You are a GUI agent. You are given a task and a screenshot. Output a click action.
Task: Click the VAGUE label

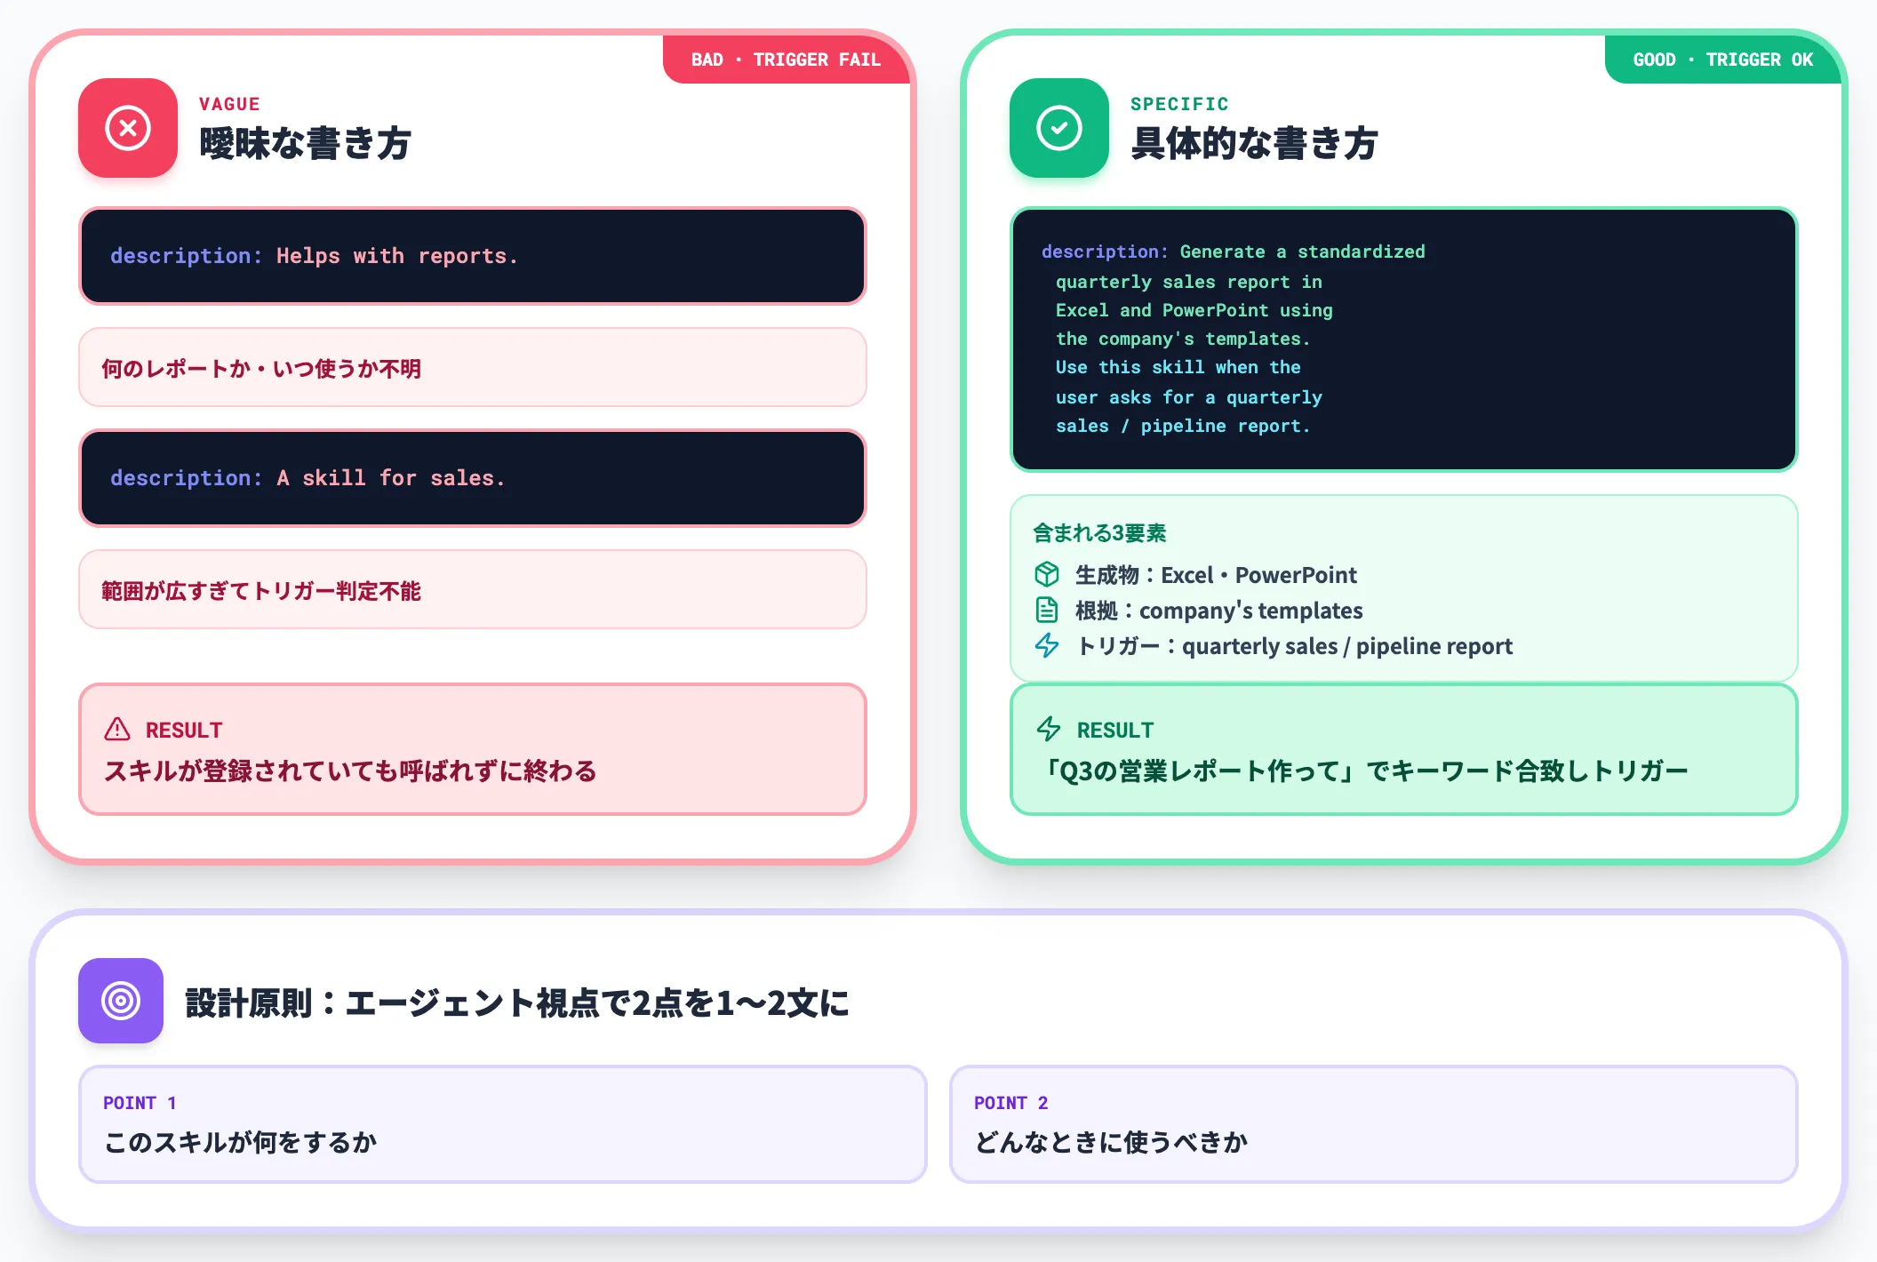click(x=229, y=104)
